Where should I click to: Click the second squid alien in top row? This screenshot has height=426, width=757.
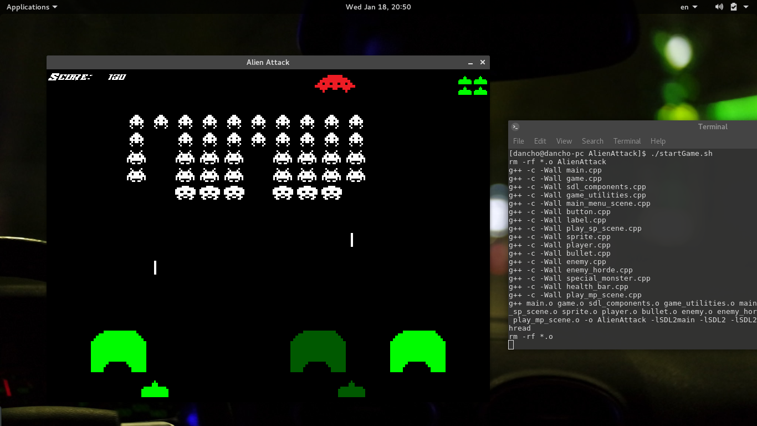pyautogui.click(x=161, y=121)
